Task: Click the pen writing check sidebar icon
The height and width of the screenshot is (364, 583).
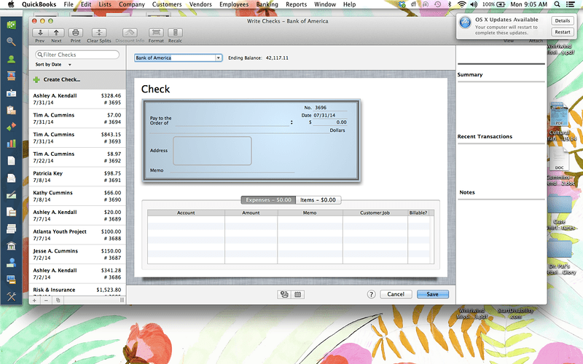Action: pyautogui.click(x=11, y=194)
